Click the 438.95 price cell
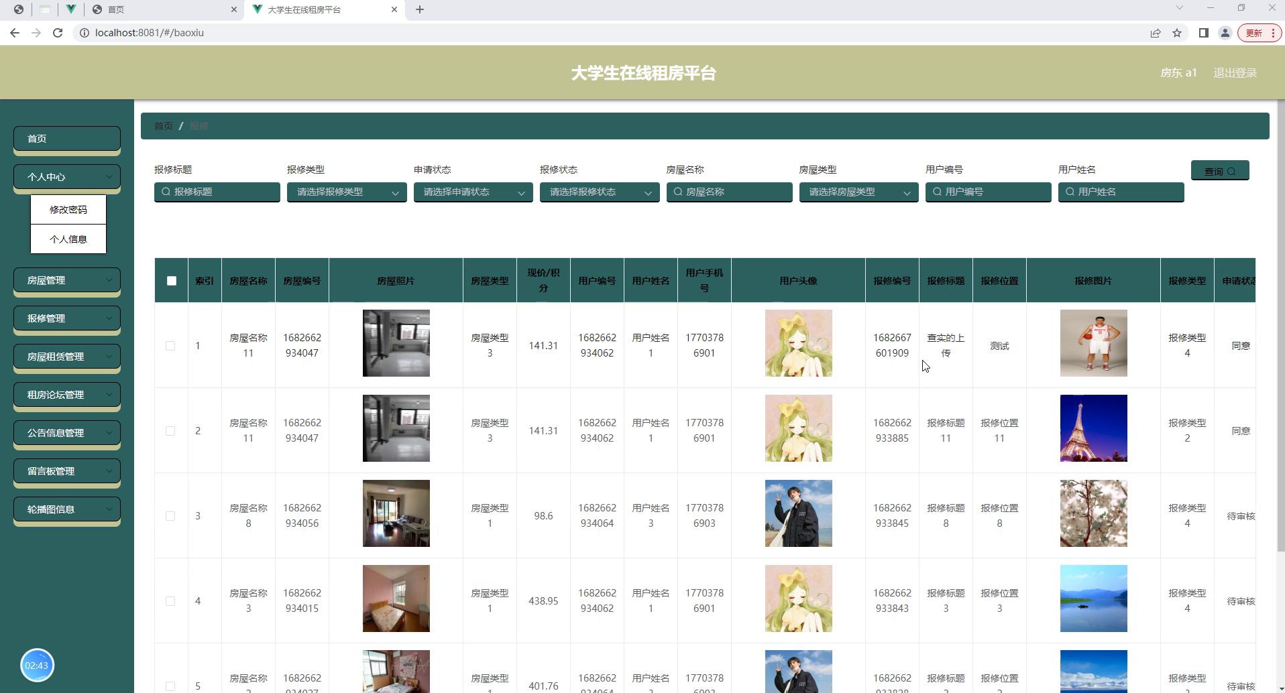The image size is (1285, 693). pos(543,601)
